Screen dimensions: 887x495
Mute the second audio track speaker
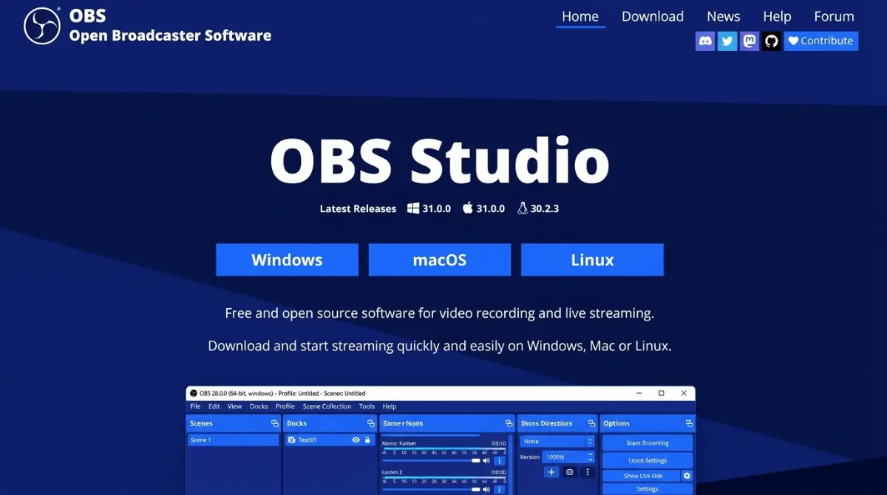486,488
